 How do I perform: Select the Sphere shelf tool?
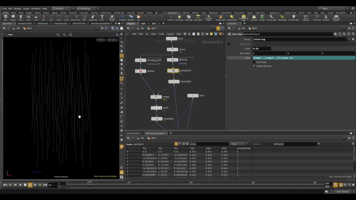click(13, 18)
